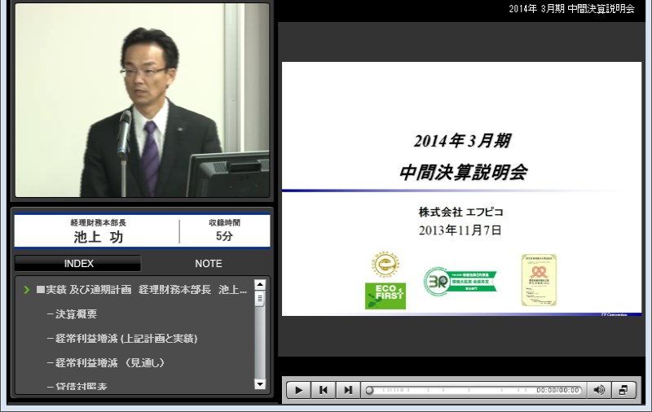The image size is (652, 412).
Task: Switch the layout with the window icon
Action: tap(623, 390)
